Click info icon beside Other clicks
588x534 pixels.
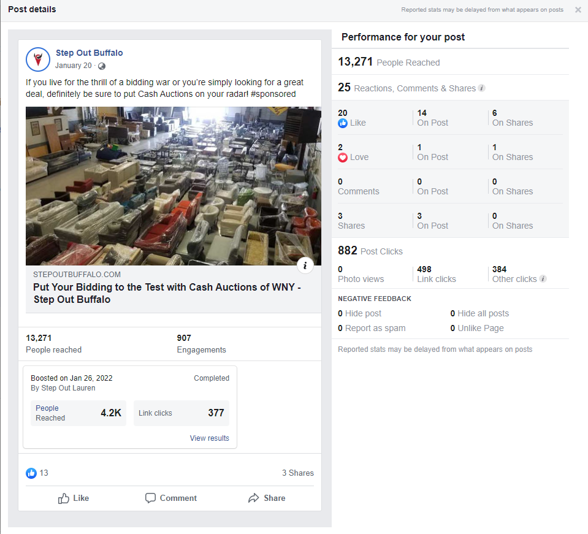click(543, 278)
